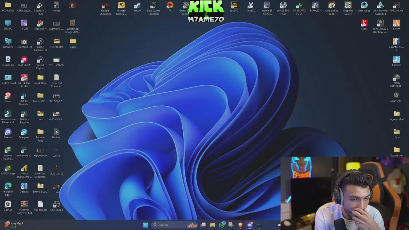Launch OBS Studio from the desktop
Screen dimensions: 409x230
[x=57, y=207]
